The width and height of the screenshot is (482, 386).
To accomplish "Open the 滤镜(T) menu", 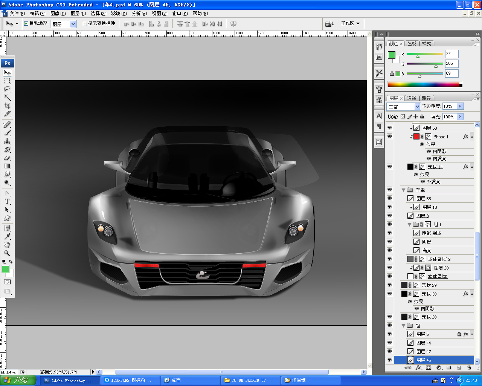I will pyautogui.click(x=119, y=13).
